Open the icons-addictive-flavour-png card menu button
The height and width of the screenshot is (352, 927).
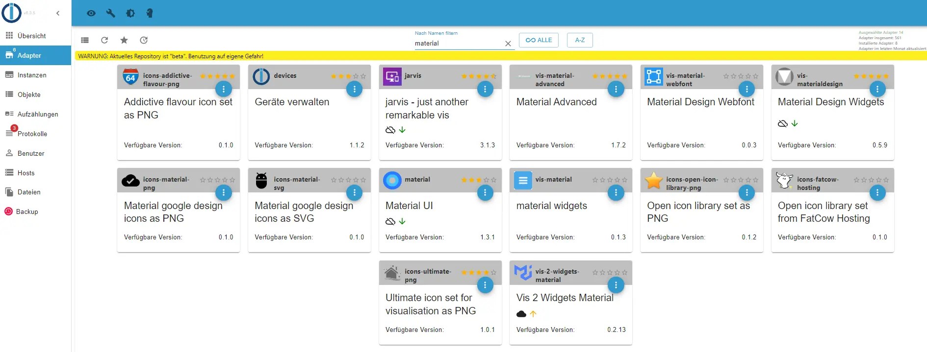pyautogui.click(x=224, y=89)
